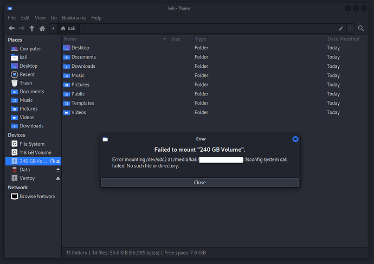
Task: Select 118 GB Volume device
Action: tap(34, 153)
